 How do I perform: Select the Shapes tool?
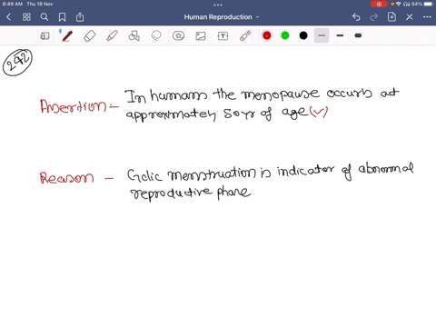(x=134, y=36)
